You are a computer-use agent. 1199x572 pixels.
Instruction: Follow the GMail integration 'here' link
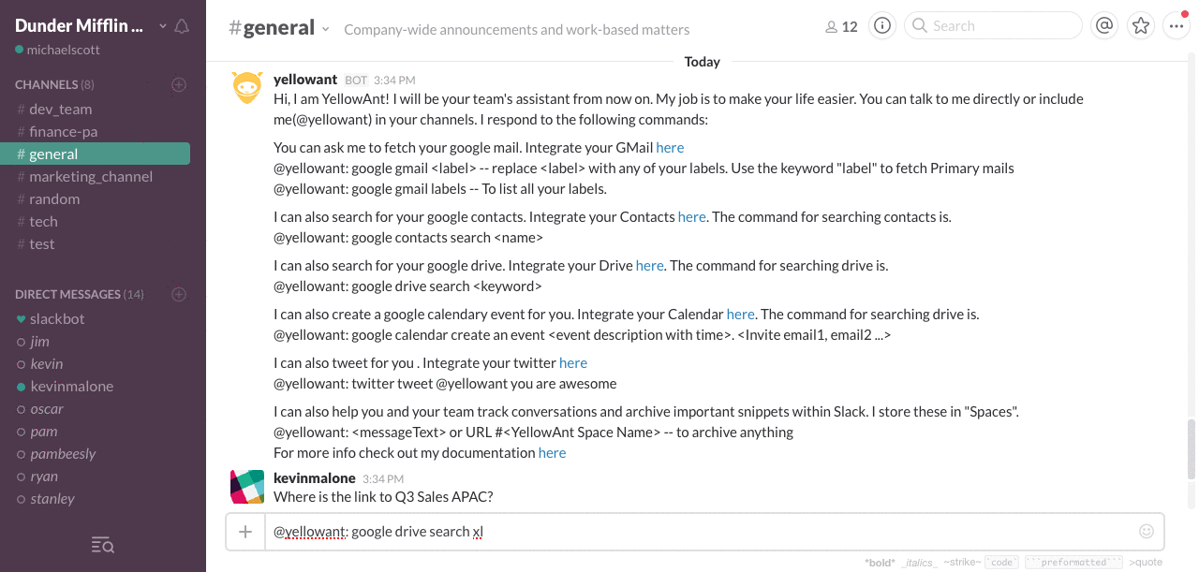click(670, 147)
